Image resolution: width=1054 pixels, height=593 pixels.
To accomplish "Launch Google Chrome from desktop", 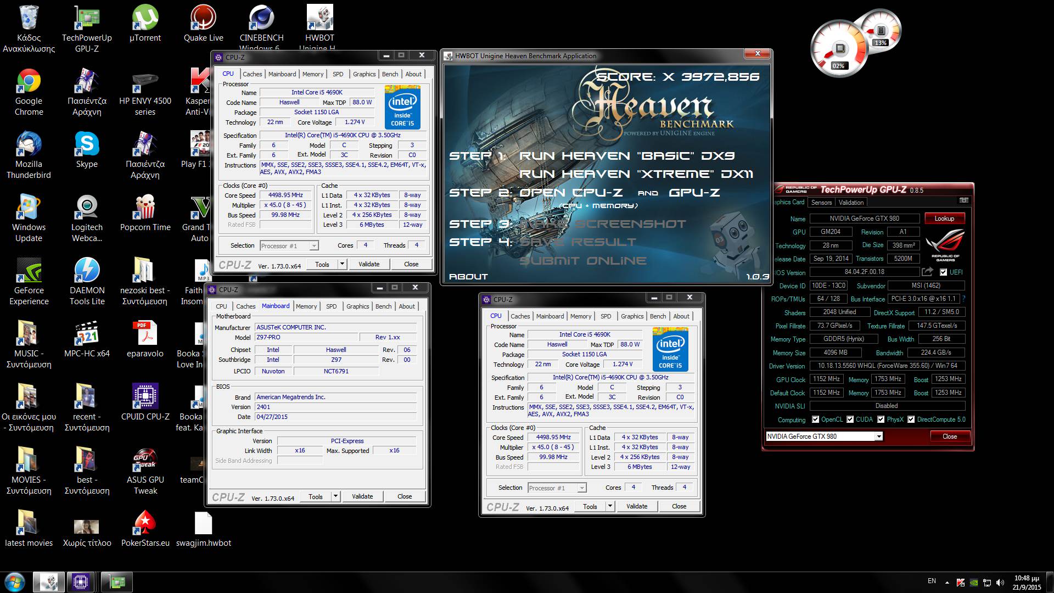I will (29, 92).
